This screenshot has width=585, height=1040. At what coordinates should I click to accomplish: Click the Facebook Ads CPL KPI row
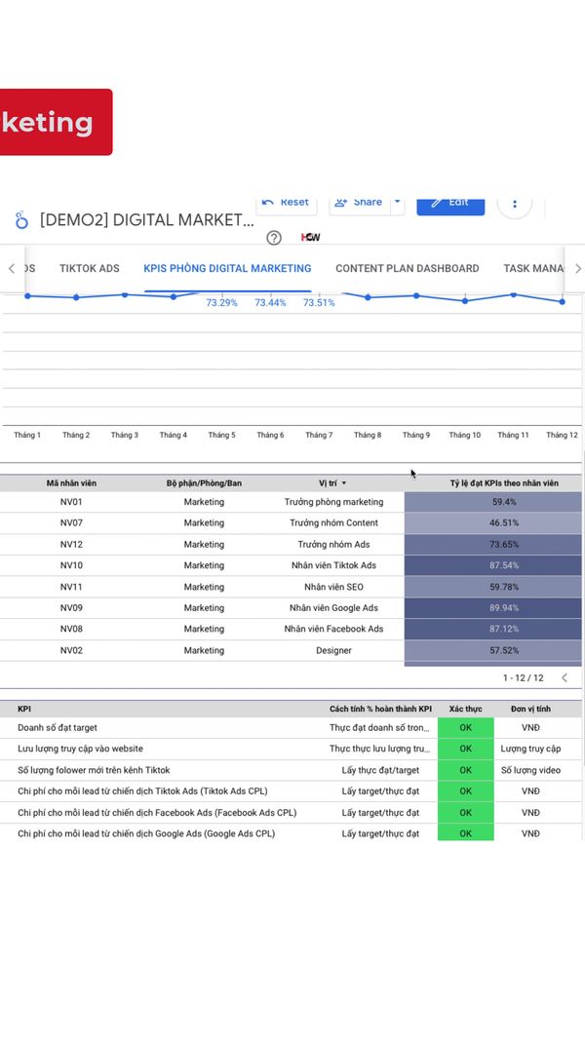pos(157,813)
